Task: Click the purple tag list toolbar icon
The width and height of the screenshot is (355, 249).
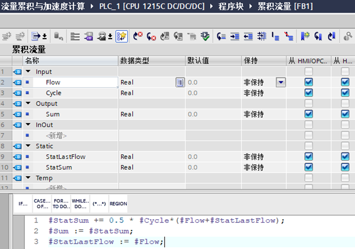Action: 88,36
